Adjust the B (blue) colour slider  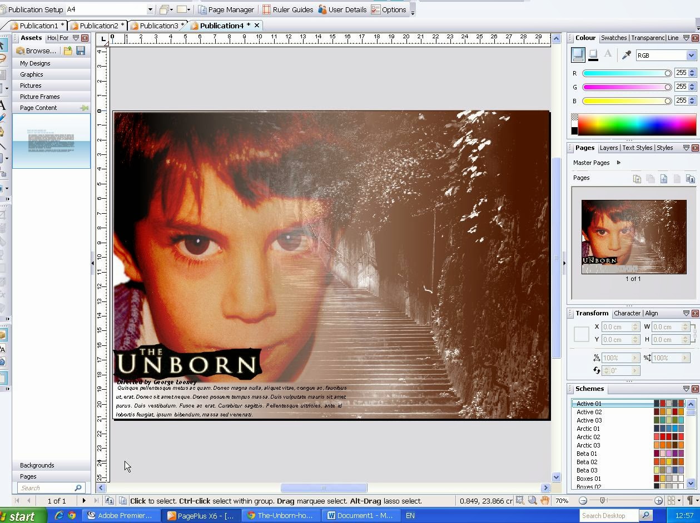pyautogui.click(x=627, y=101)
